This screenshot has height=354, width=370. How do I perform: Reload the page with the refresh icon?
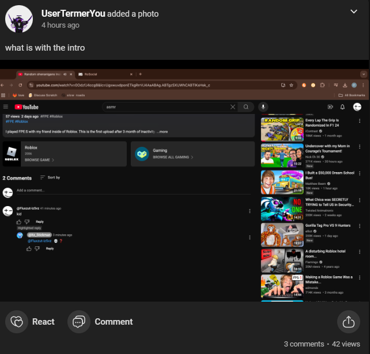click(x=20, y=85)
